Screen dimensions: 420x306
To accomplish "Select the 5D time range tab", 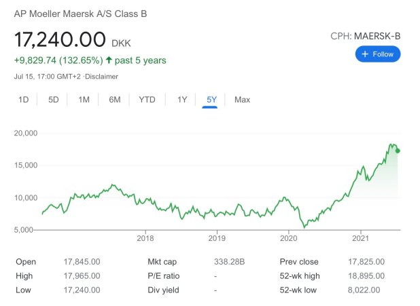I will click(x=54, y=100).
